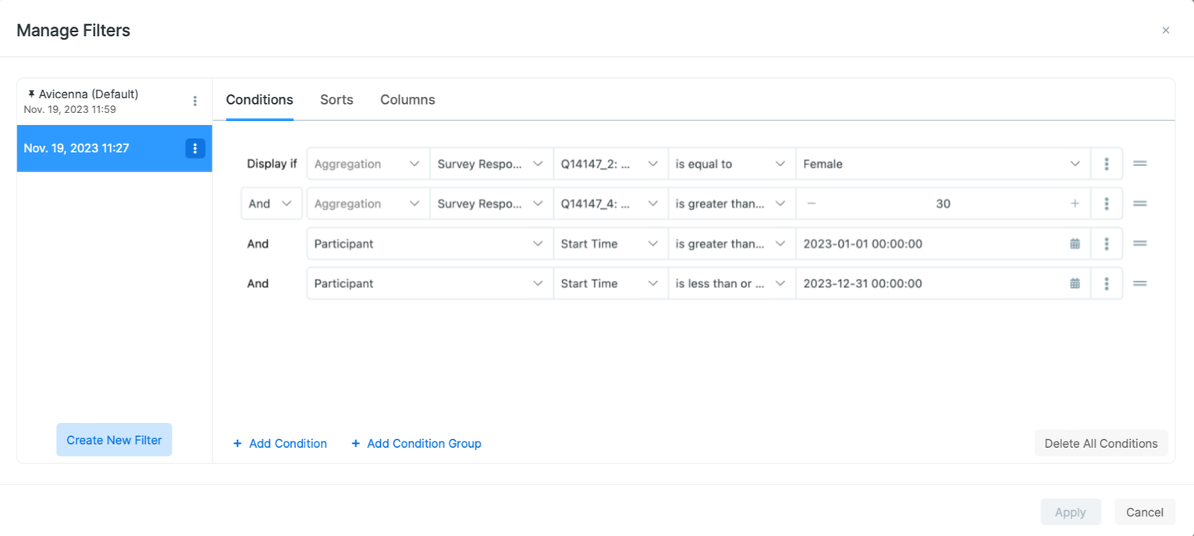Click the drag handle of the last condition row
This screenshot has width=1194, height=536.
(1140, 283)
